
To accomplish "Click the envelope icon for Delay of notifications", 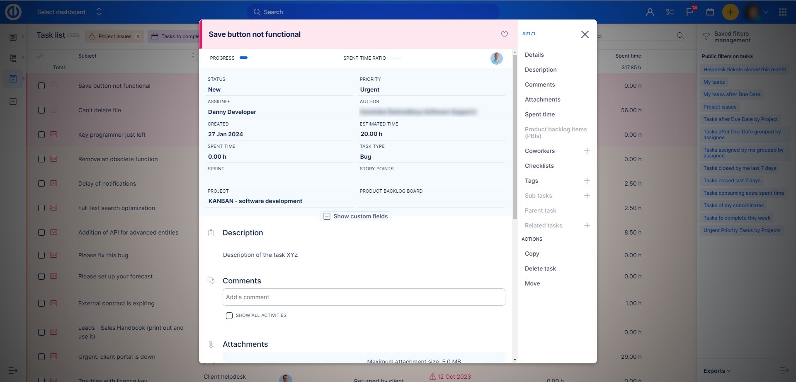I will click(54, 184).
